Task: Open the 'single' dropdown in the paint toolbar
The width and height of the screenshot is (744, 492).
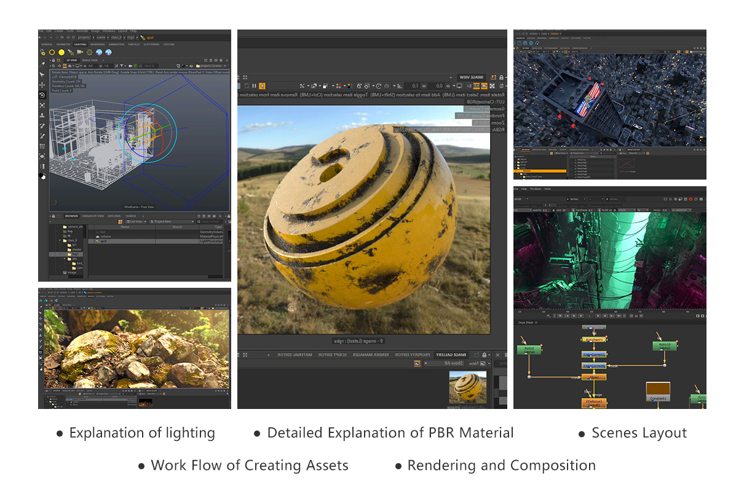Action: pos(627,210)
